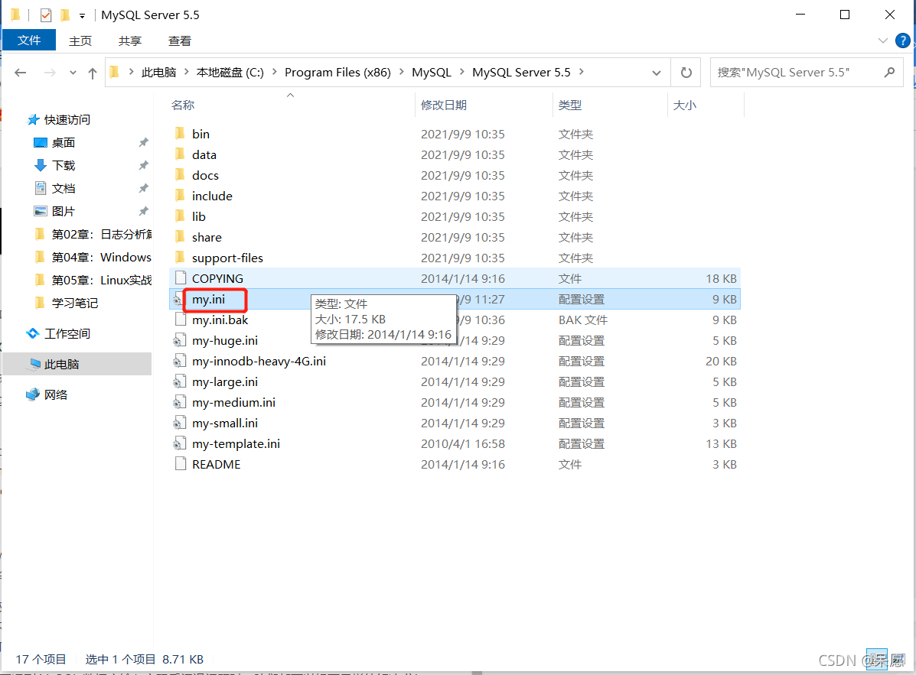Go back with the back arrow

pos(21,73)
